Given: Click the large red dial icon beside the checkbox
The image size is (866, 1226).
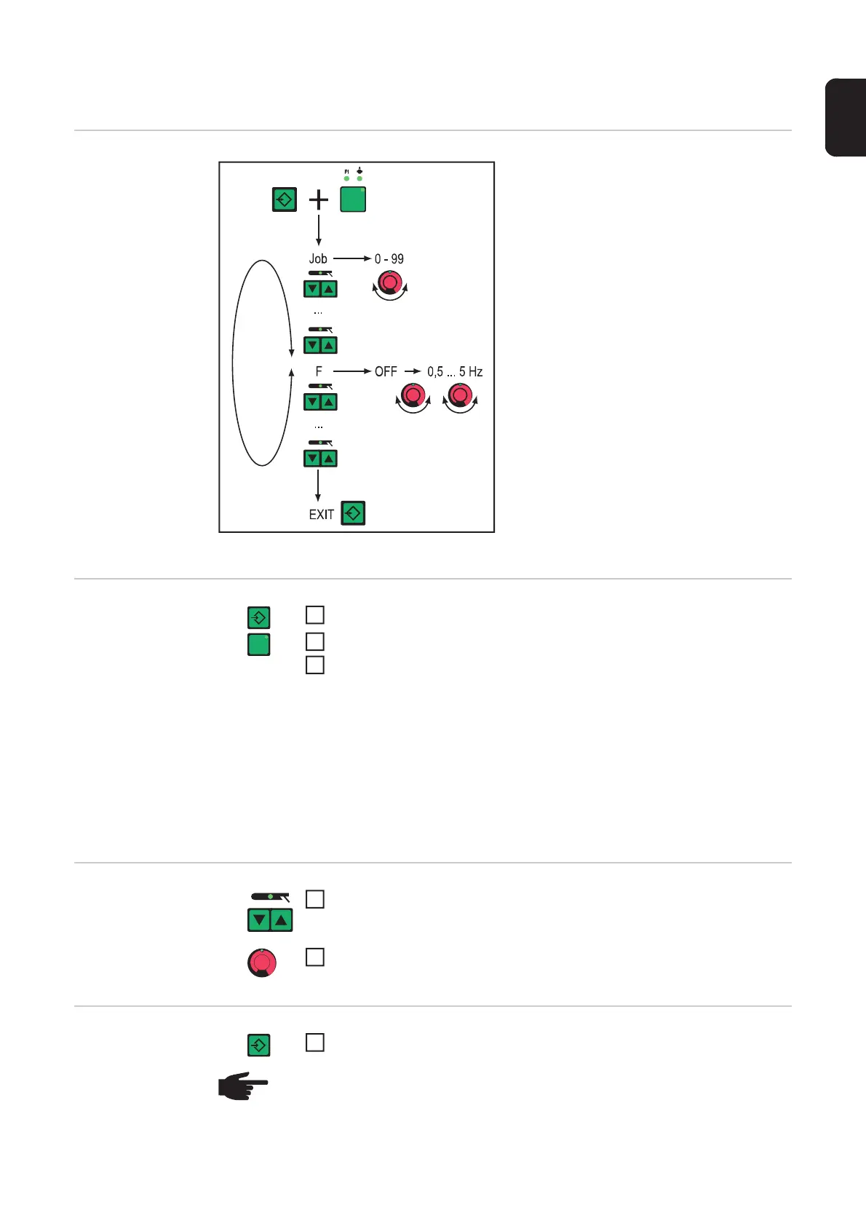Looking at the screenshot, I should click(262, 962).
